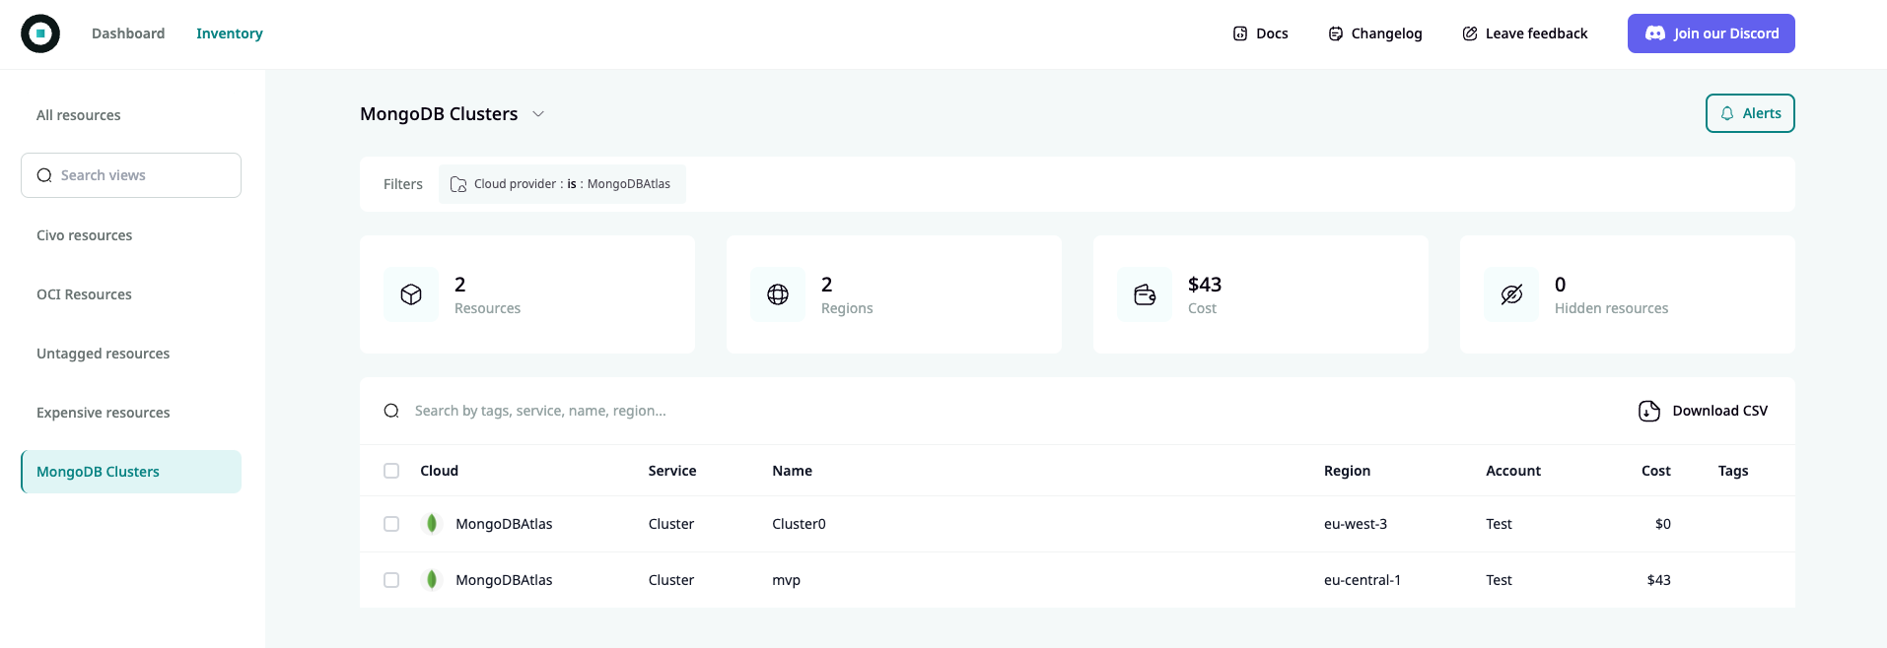Click Download CSV button
This screenshot has width=1887, height=648.
[1704, 411]
